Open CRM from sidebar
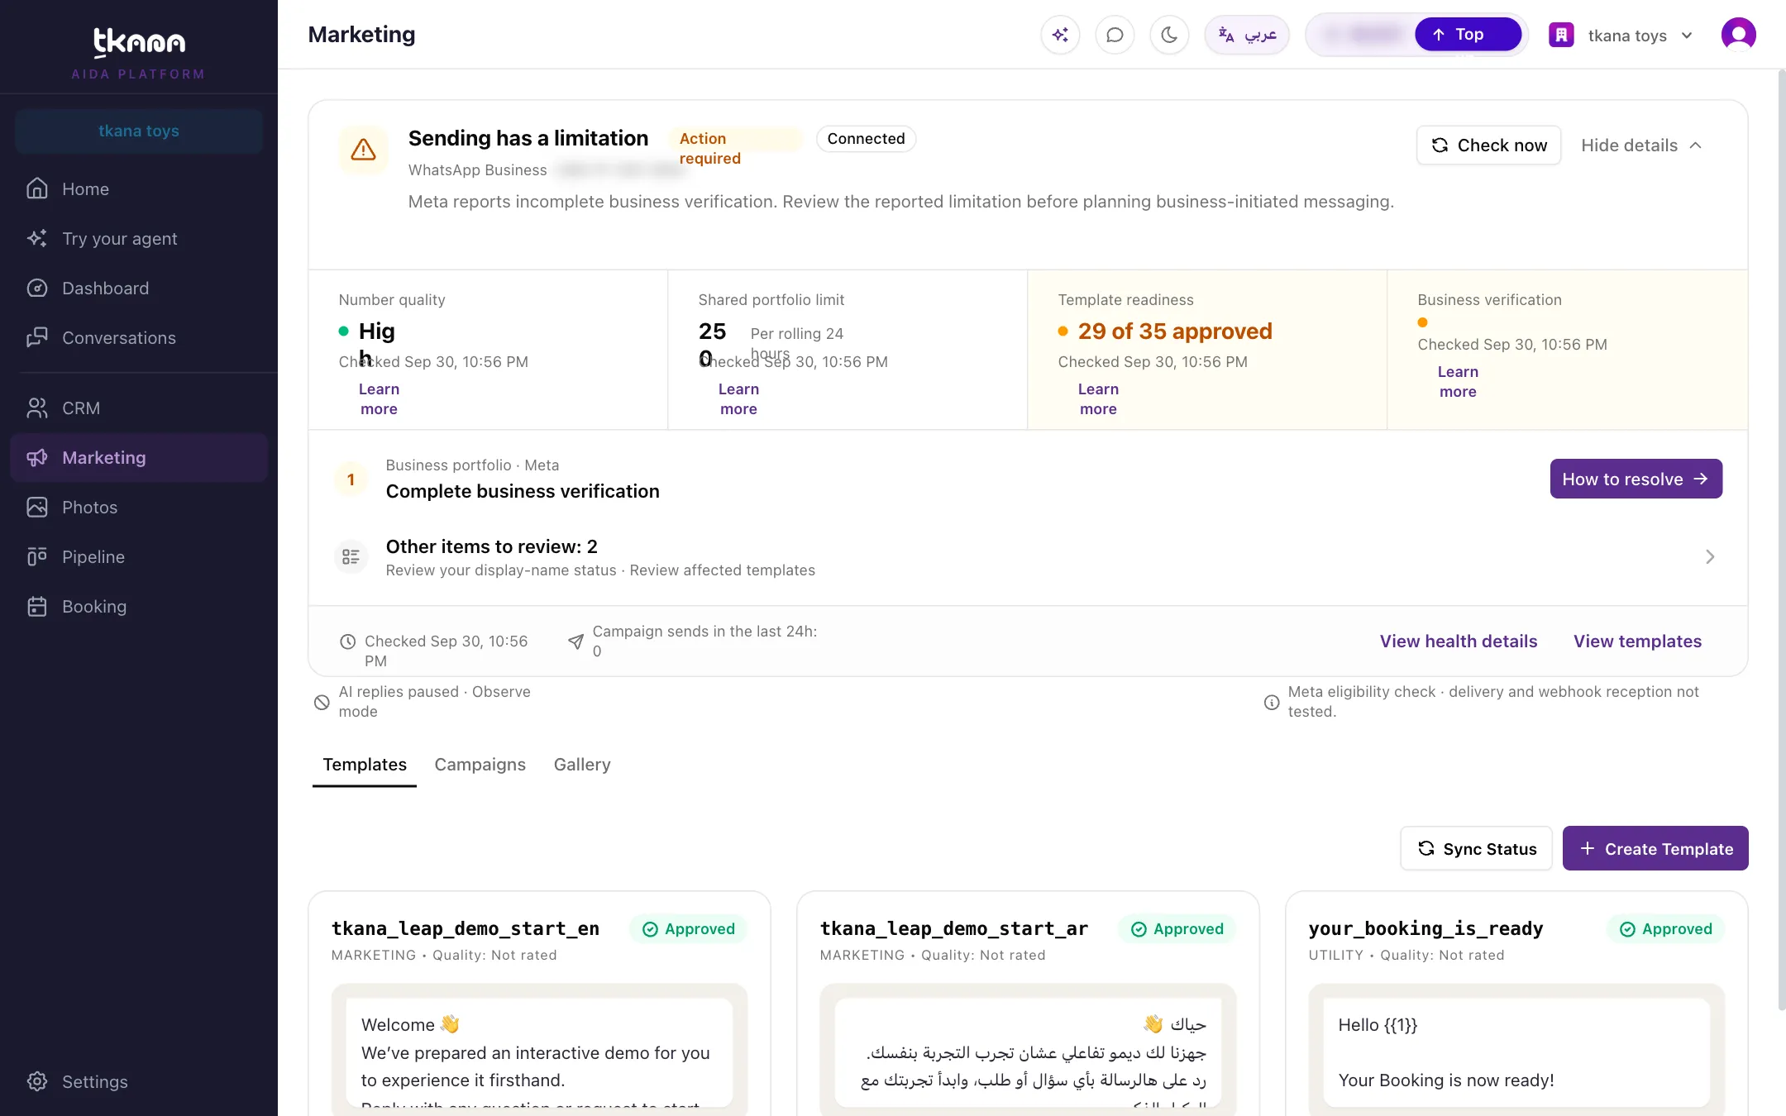Viewport: 1786px width, 1116px height. tap(139, 408)
